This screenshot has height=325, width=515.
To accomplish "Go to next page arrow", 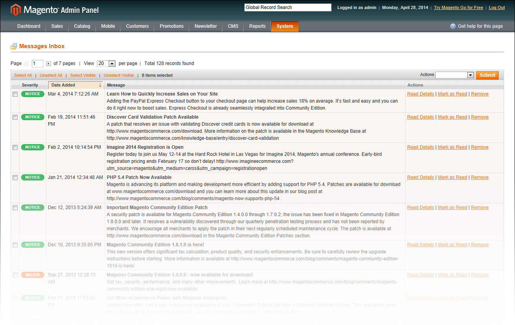I will pos(49,63).
